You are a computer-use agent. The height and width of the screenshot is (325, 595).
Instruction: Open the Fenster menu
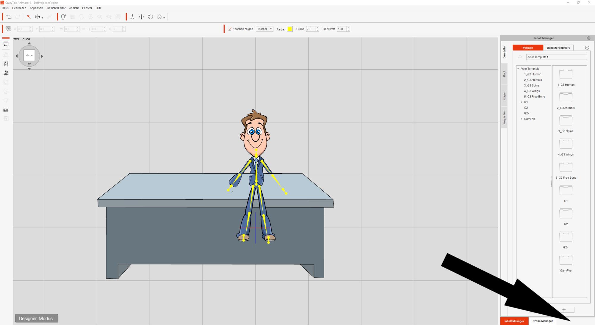pyautogui.click(x=87, y=8)
